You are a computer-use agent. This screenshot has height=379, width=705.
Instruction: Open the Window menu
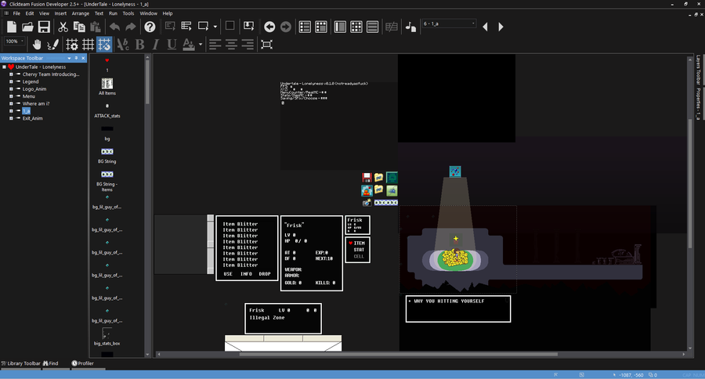[148, 13]
